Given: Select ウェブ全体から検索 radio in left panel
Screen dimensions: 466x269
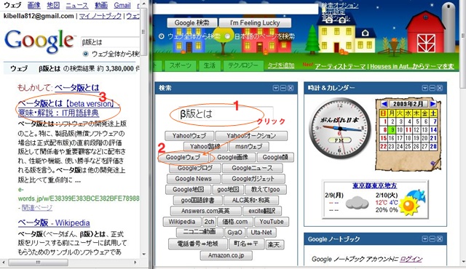Looking at the screenshot, I should point(86,54).
